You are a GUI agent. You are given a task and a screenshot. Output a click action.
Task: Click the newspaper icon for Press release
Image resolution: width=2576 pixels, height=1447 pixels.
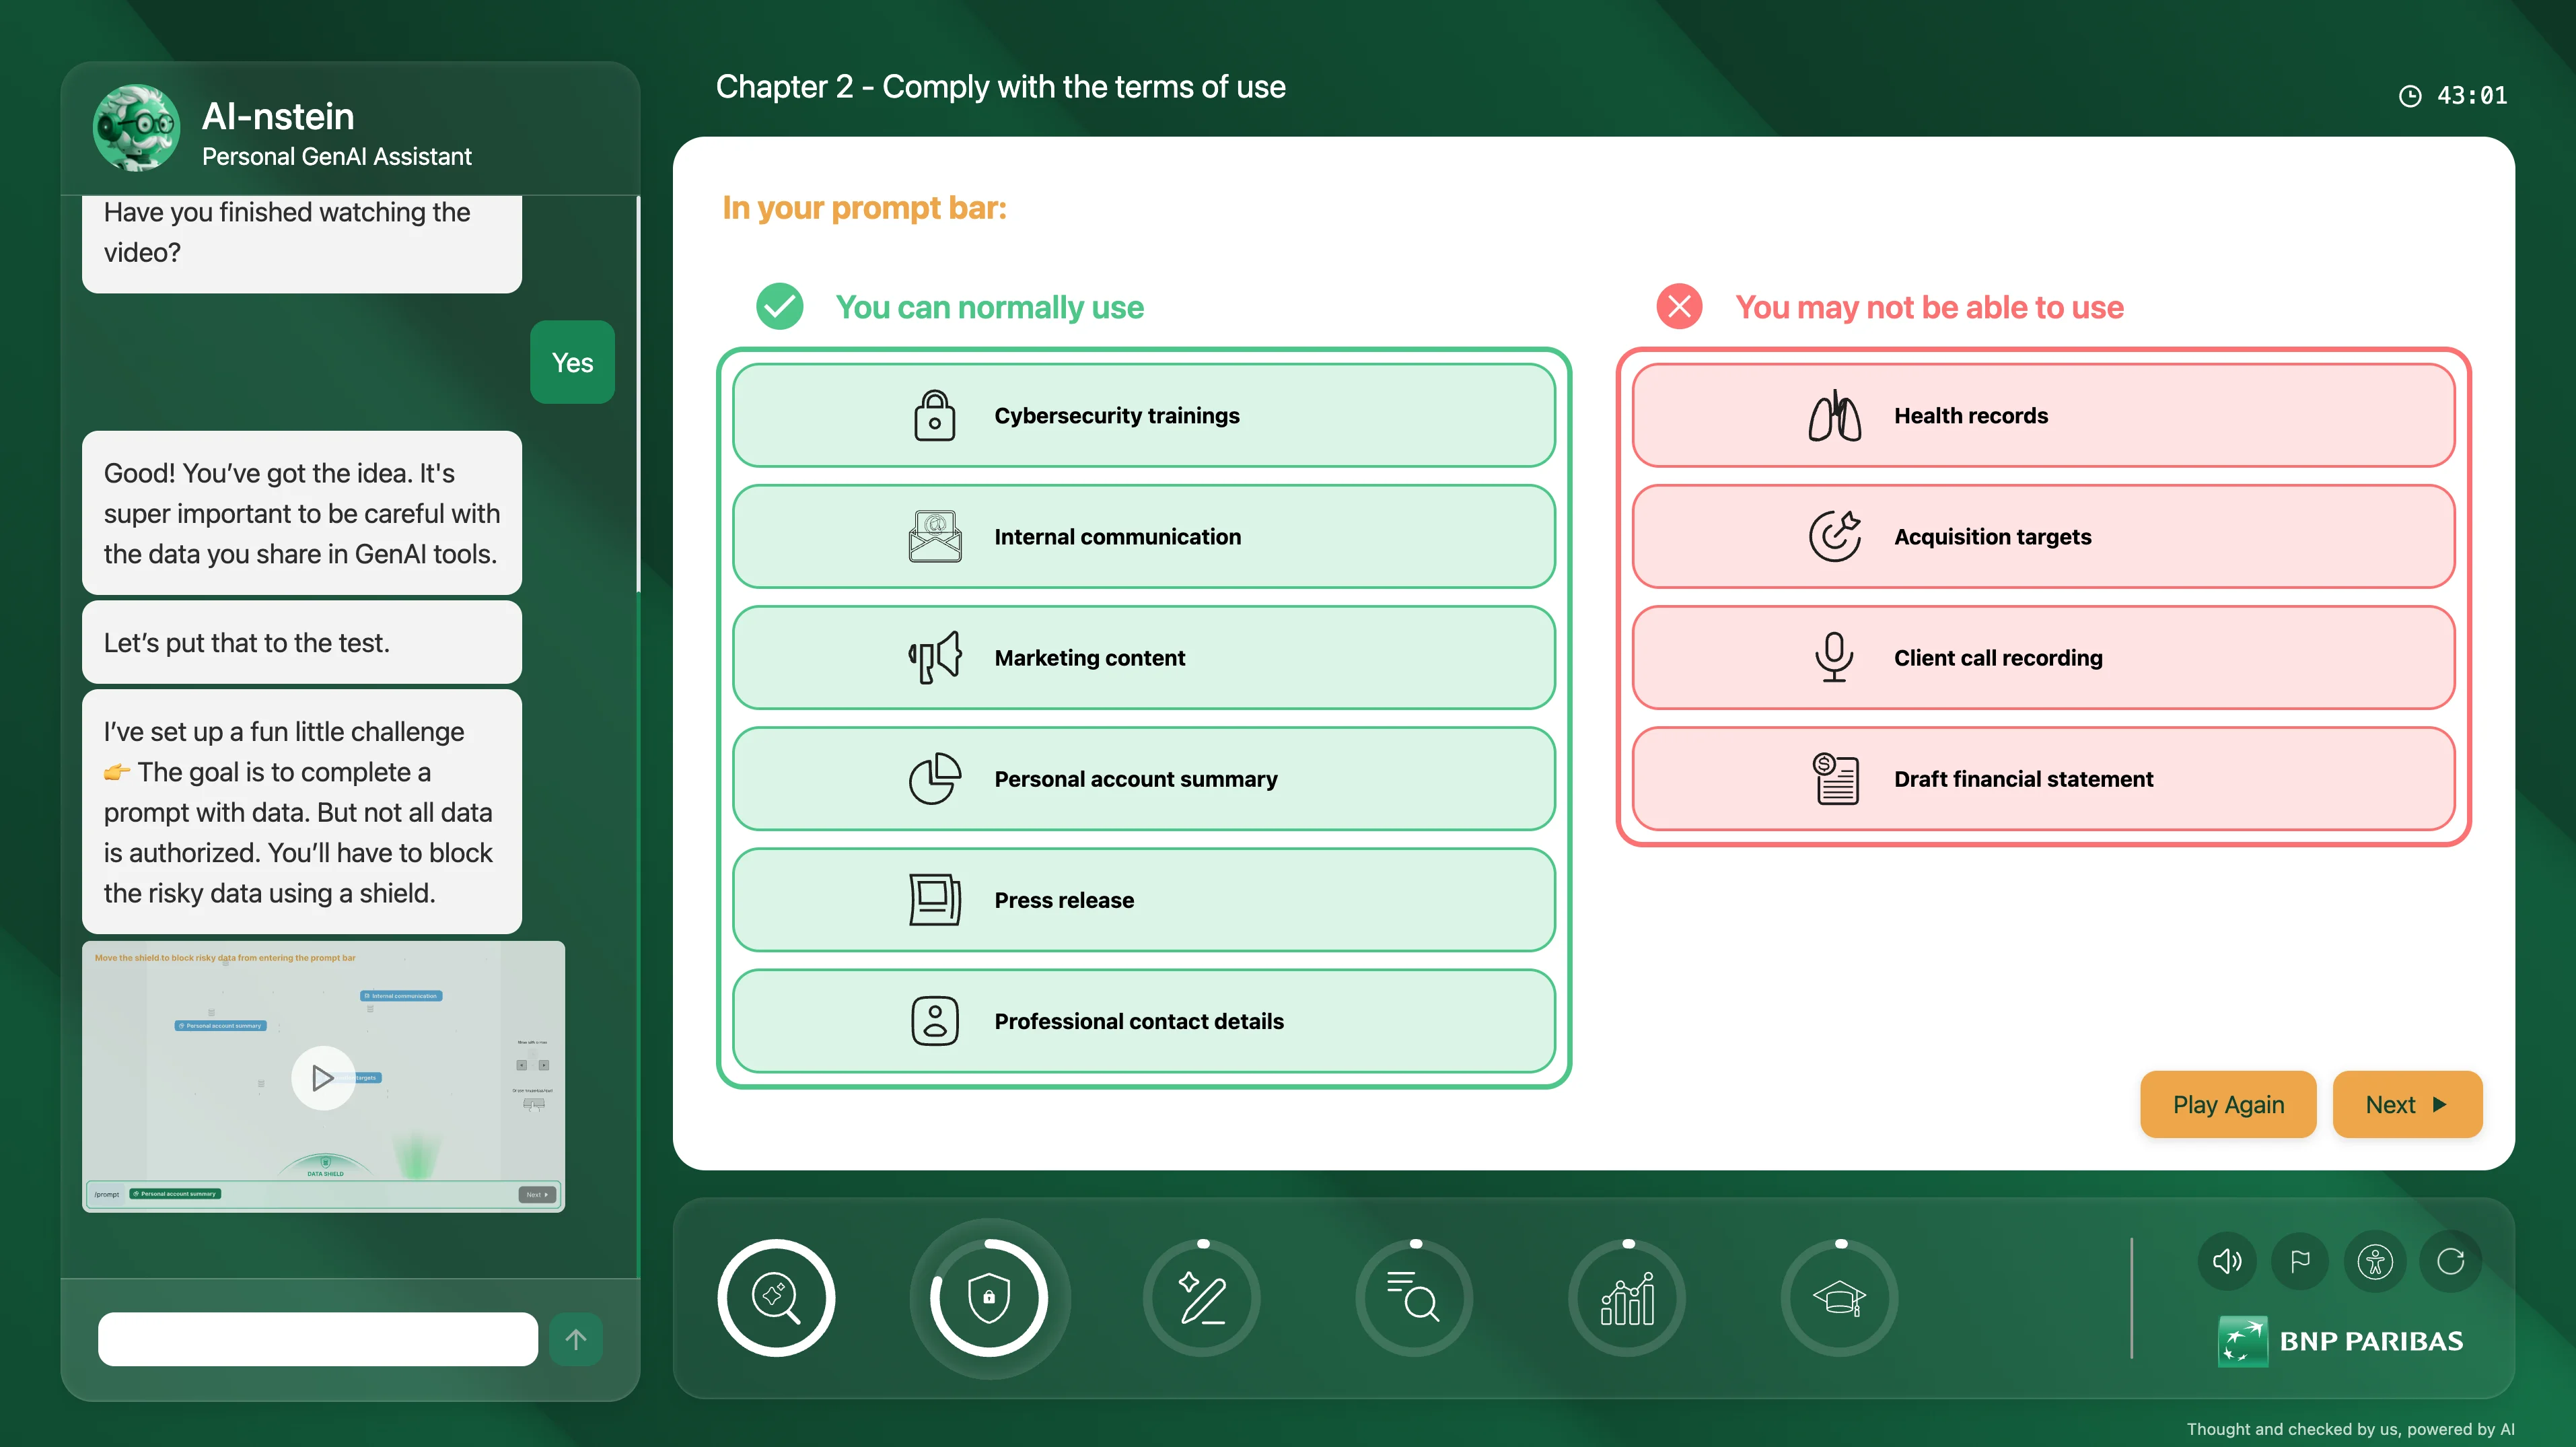coord(935,899)
